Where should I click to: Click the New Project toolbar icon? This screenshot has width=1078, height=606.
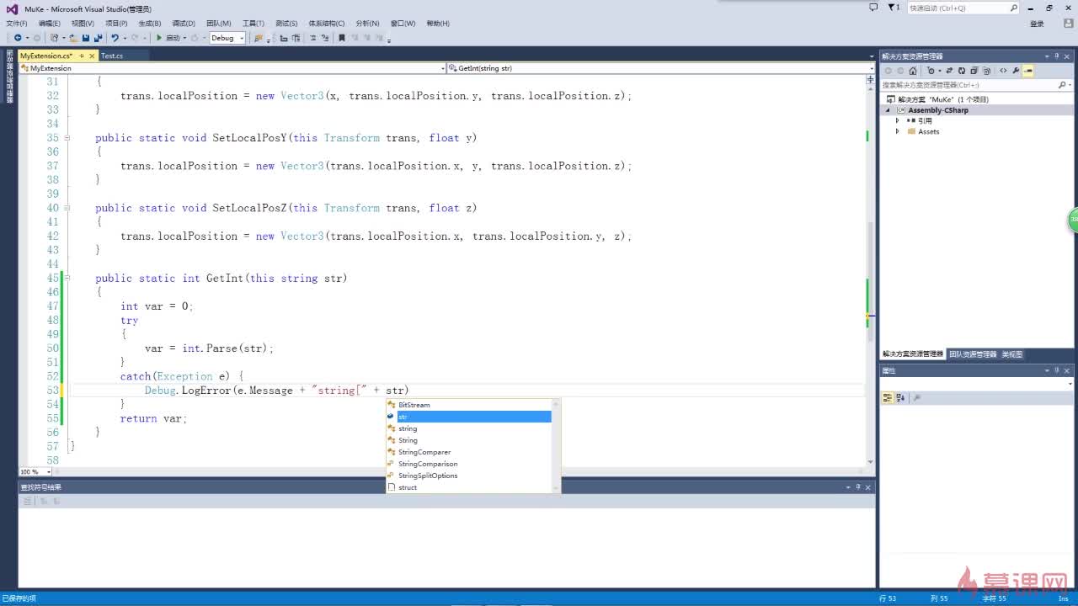[54, 38]
